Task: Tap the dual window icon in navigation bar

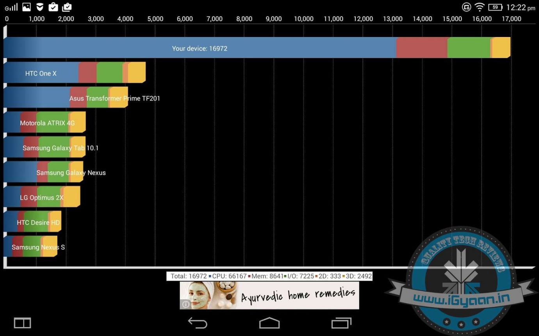Action: 22,323
